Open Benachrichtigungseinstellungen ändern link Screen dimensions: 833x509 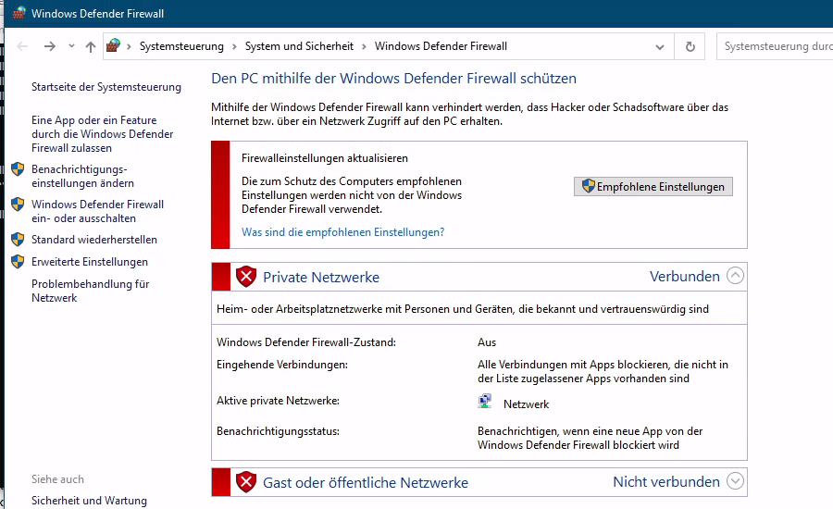[83, 177]
